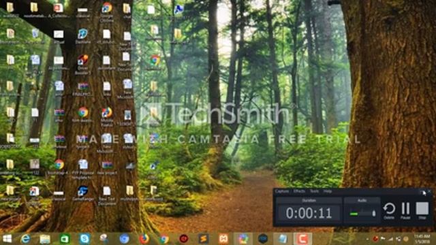
Task: Adjust the Audio level slider
Action: tap(362, 213)
